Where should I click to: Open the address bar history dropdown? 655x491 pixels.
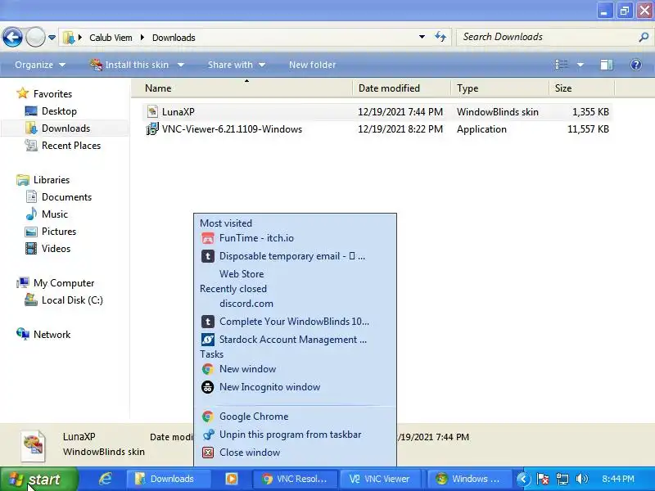(x=422, y=37)
